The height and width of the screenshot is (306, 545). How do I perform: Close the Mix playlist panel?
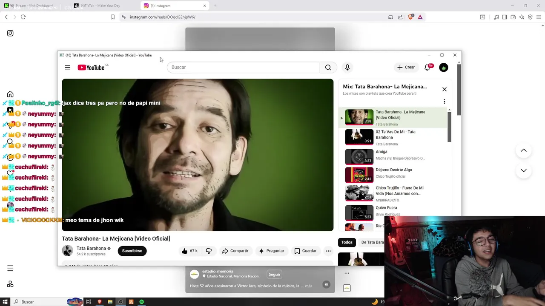pyautogui.click(x=445, y=89)
